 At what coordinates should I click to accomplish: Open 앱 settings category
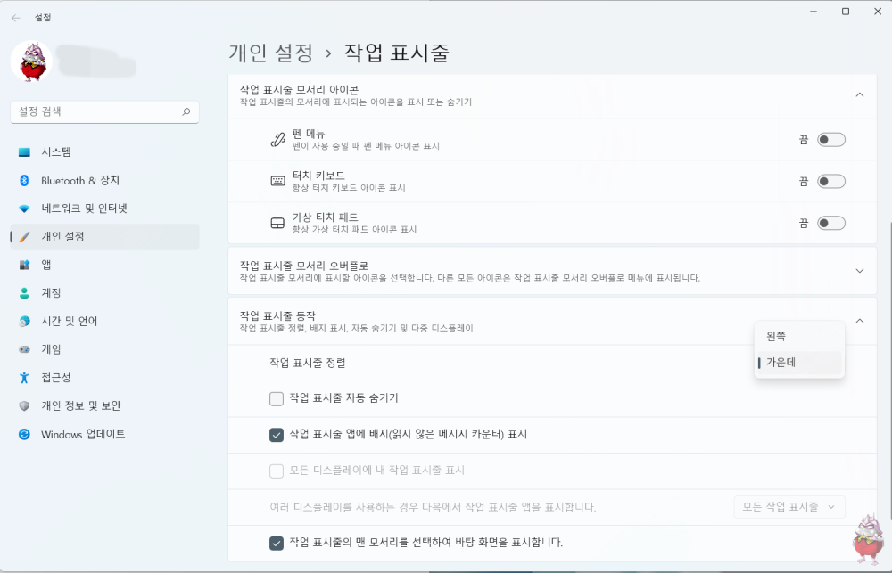click(104, 265)
